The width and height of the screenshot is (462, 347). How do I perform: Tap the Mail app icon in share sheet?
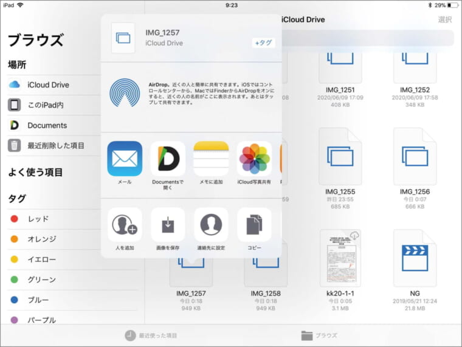(125, 159)
